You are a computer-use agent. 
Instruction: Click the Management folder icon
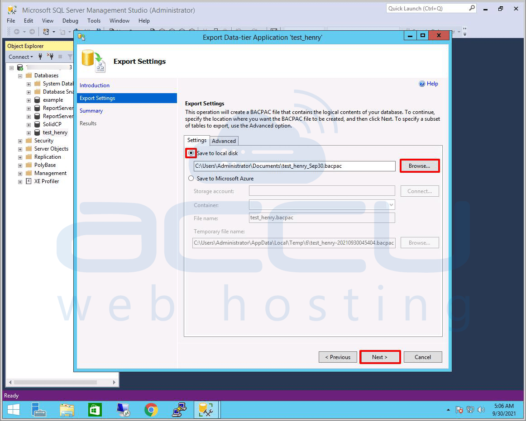pyautogui.click(x=29, y=173)
